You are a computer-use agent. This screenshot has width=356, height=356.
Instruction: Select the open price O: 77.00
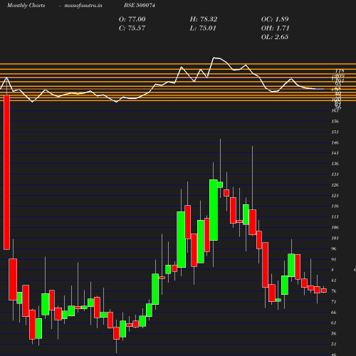click(x=132, y=19)
